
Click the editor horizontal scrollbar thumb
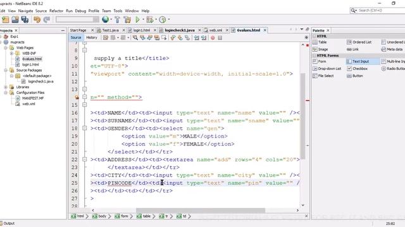[x=201, y=210]
